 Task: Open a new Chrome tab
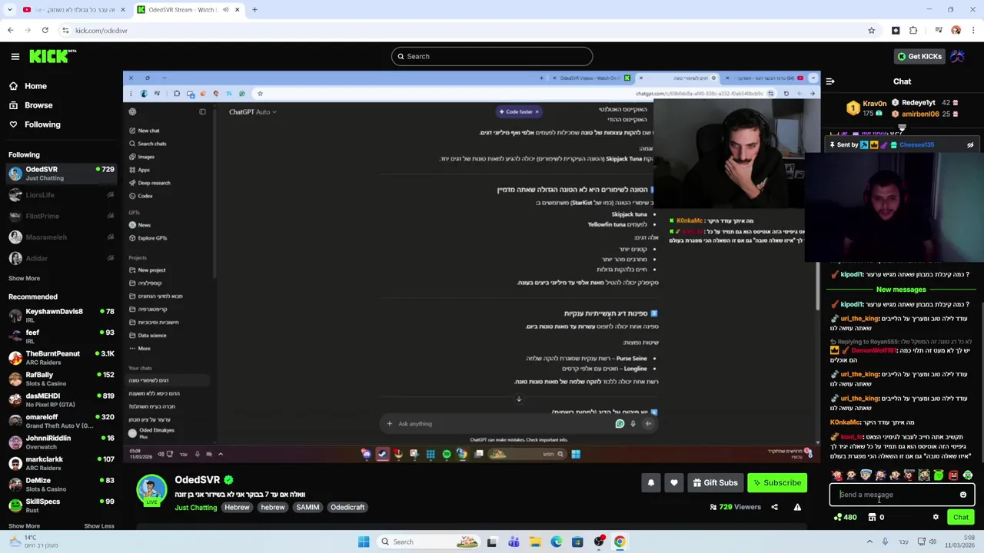point(254,10)
